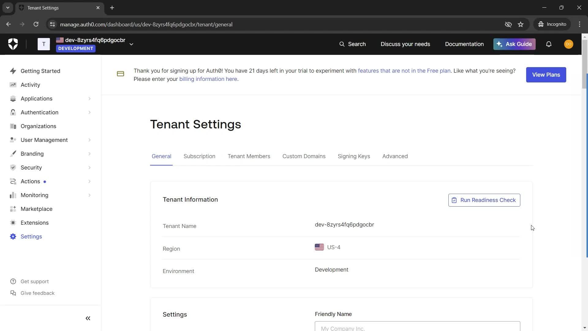The image size is (588, 331).
Task: Click the Activity chart icon
Action: [x=13, y=85]
